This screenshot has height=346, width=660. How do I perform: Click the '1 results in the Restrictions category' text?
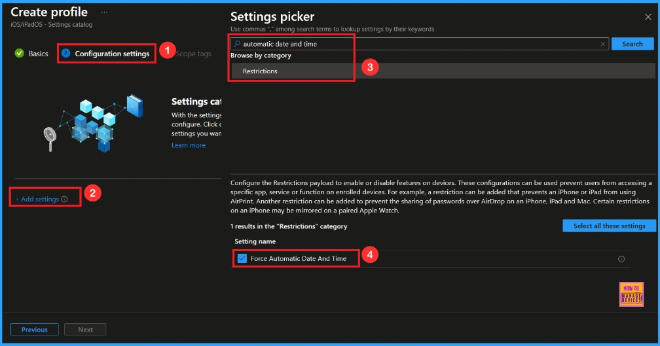(289, 226)
